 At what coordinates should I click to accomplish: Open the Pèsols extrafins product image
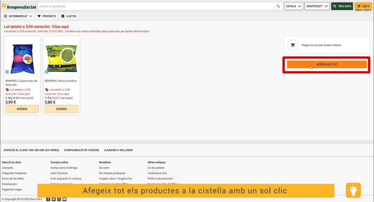tap(61, 58)
